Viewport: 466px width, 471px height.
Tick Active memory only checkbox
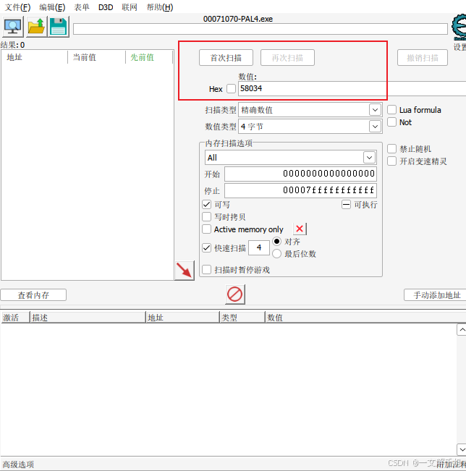pos(207,229)
